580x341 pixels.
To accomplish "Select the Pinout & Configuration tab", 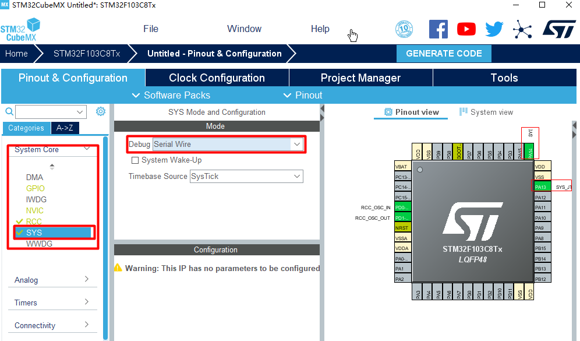I will 73,78.
